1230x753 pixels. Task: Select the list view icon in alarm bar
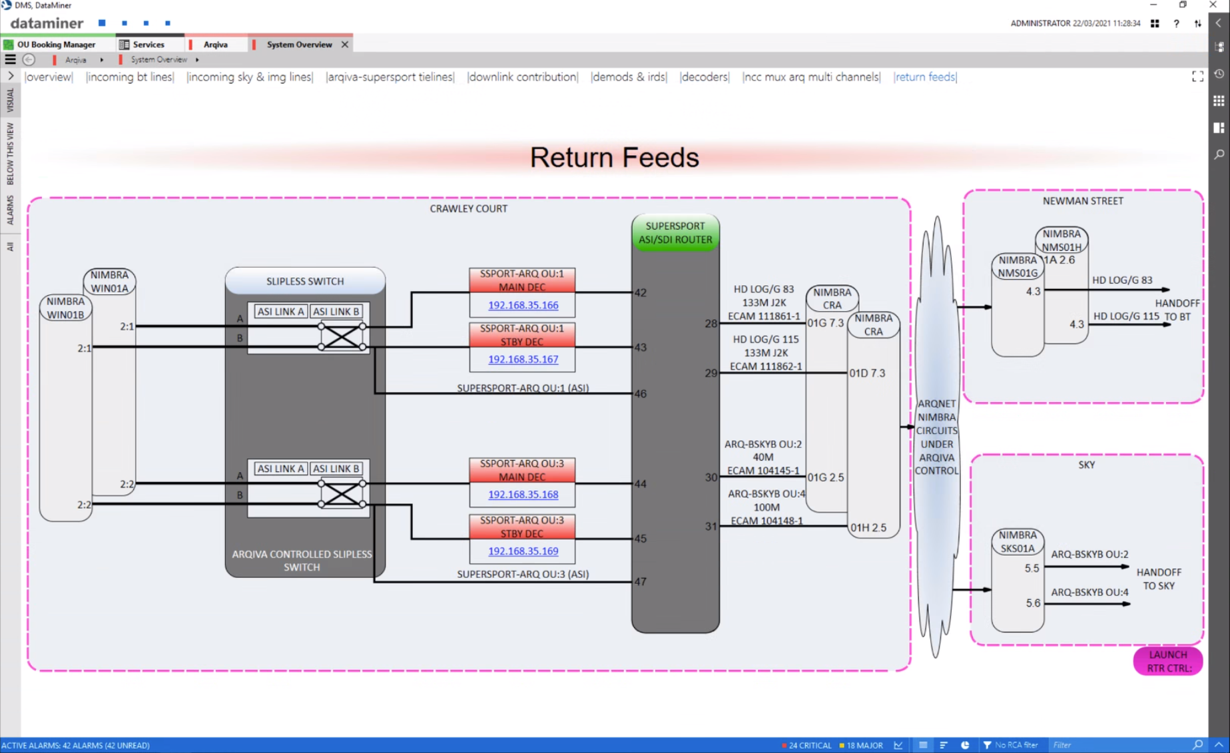tap(923, 745)
